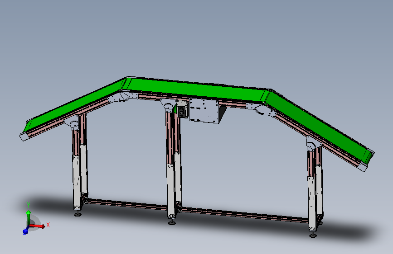The width and height of the screenshot is (393, 254).
Task: Select the pivot bracket atop the right leg
Action: point(313,144)
